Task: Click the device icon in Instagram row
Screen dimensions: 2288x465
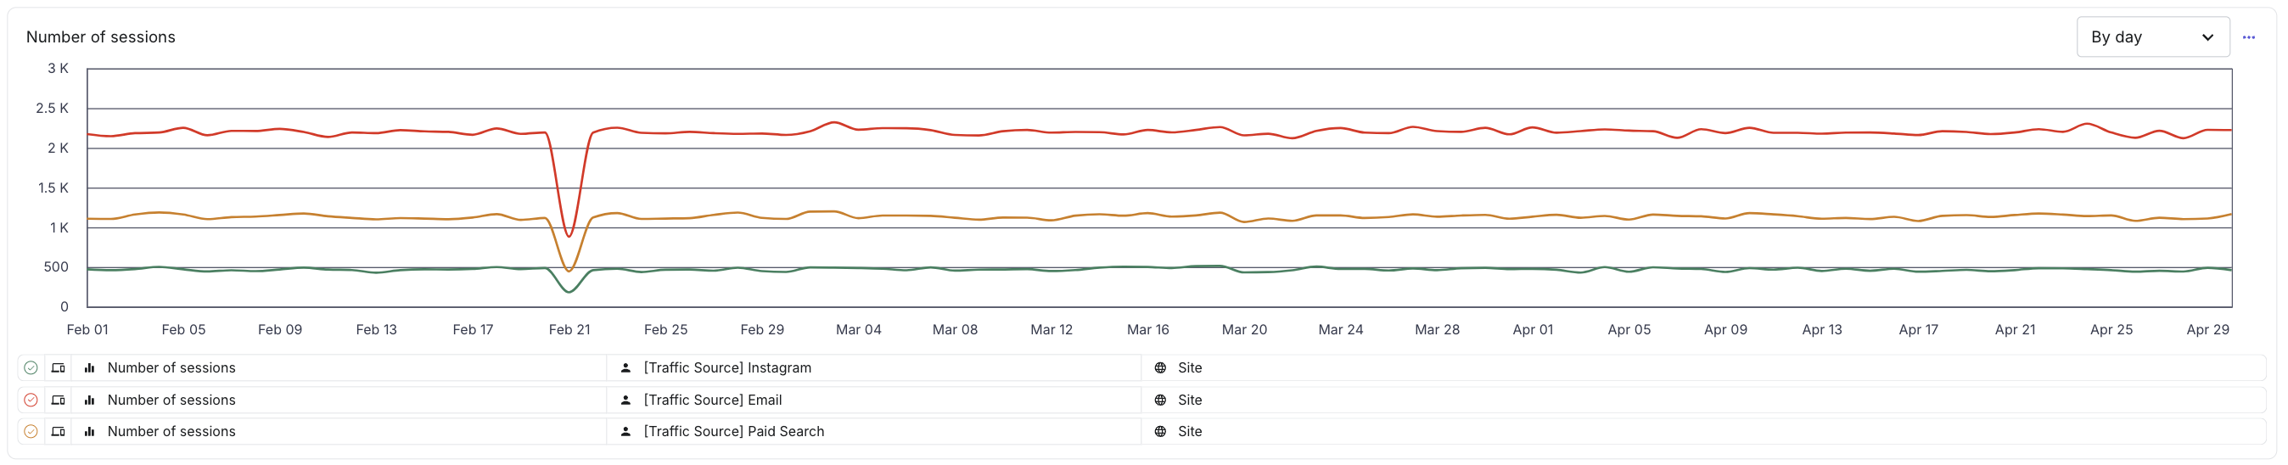Action: tap(59, 367)
